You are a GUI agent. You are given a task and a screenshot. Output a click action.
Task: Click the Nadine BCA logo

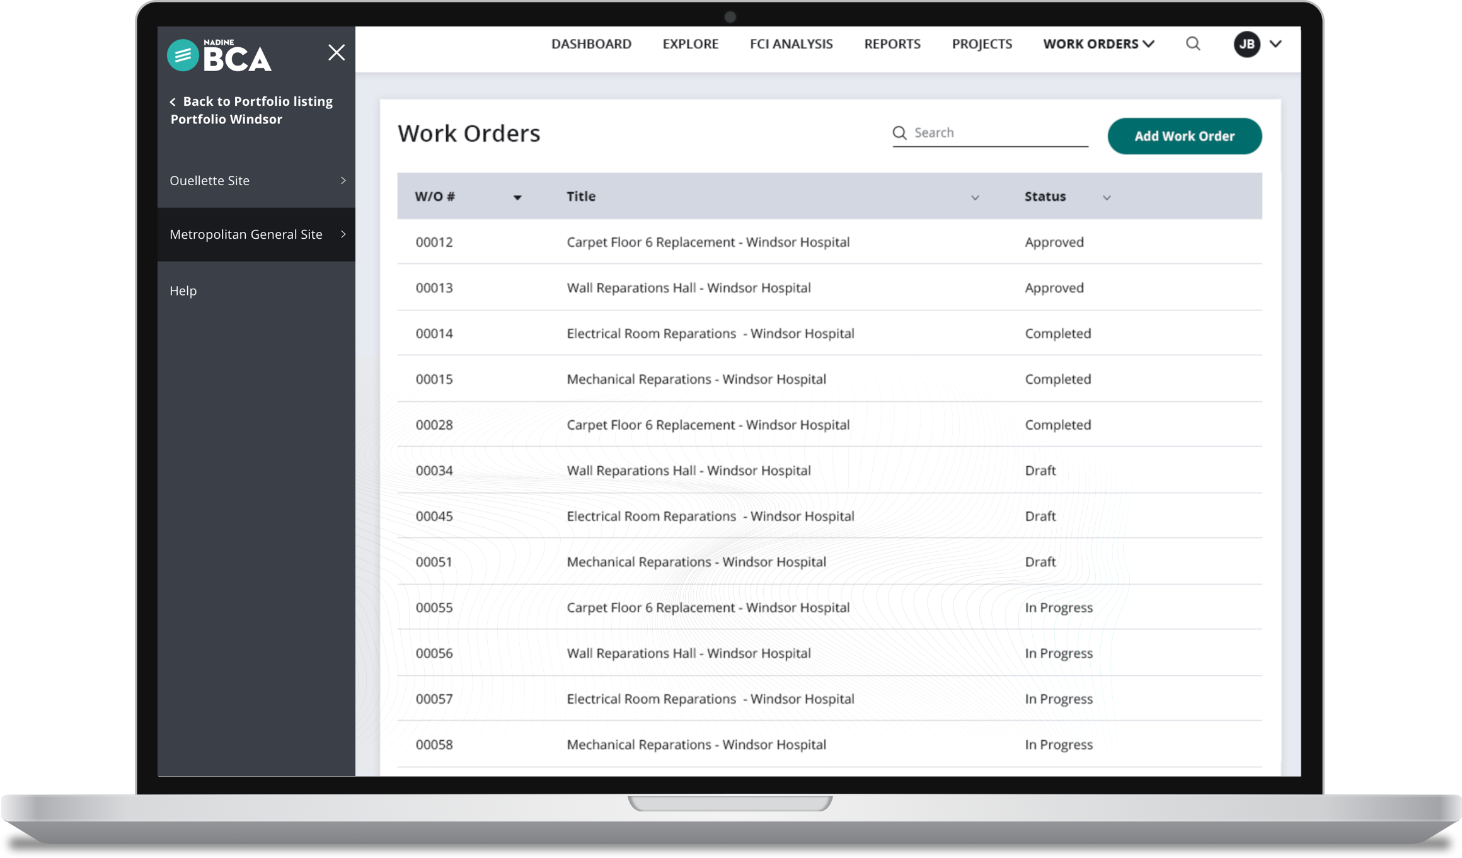[219, 55]
